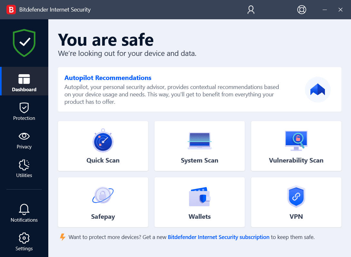This screenshot has width=351, height=257.
Task: Open the Autopilot Recommendations heading
Action: pyautogui.click(x=108, y=78)
